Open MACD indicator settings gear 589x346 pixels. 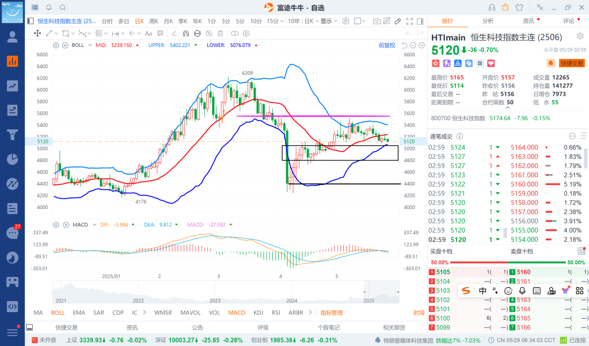56,225
